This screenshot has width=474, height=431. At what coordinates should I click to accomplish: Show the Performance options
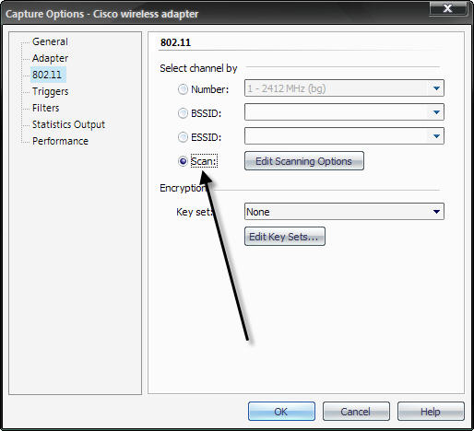[60, 141]
